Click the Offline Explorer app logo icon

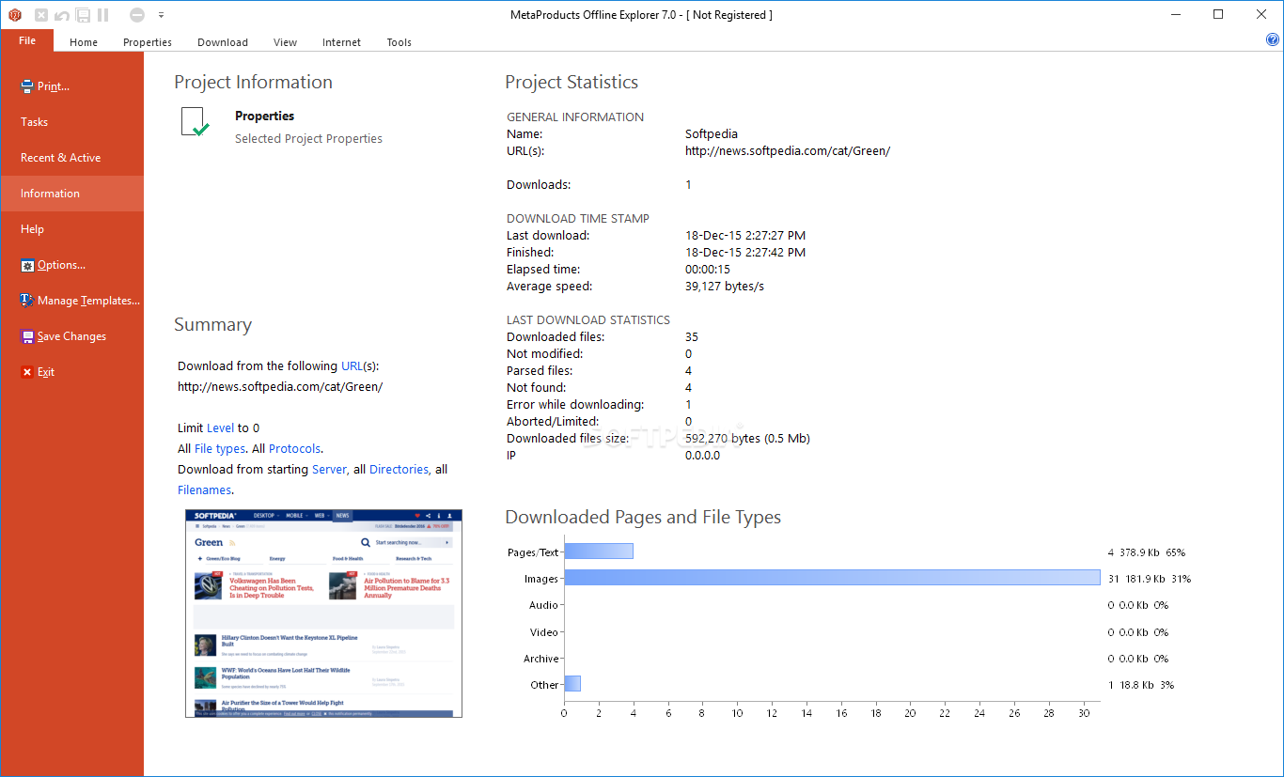pos(14,15)
